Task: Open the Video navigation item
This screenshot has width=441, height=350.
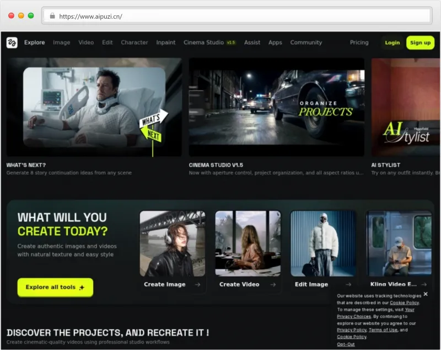Action: click(x=86, y=43)
